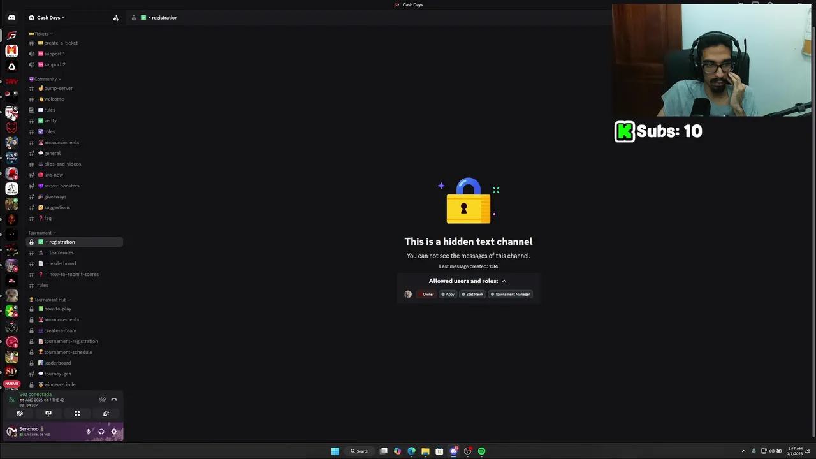816x459 pixels.
Task: Click the Stat Hawk role tag
Action: 472,295
